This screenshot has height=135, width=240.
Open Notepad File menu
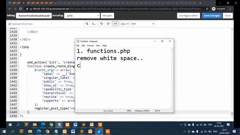pyautogui.click(x=78, y=46)
